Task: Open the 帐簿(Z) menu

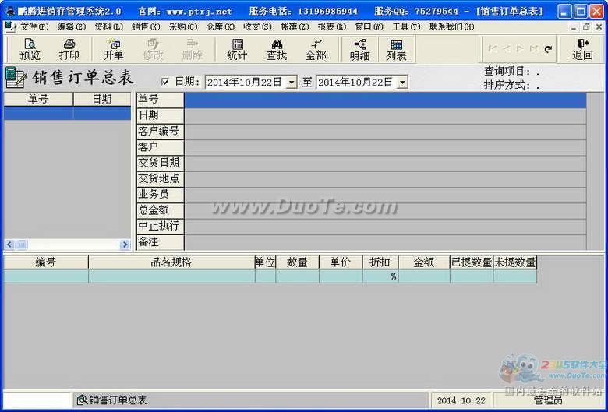Action: point(295,26)
